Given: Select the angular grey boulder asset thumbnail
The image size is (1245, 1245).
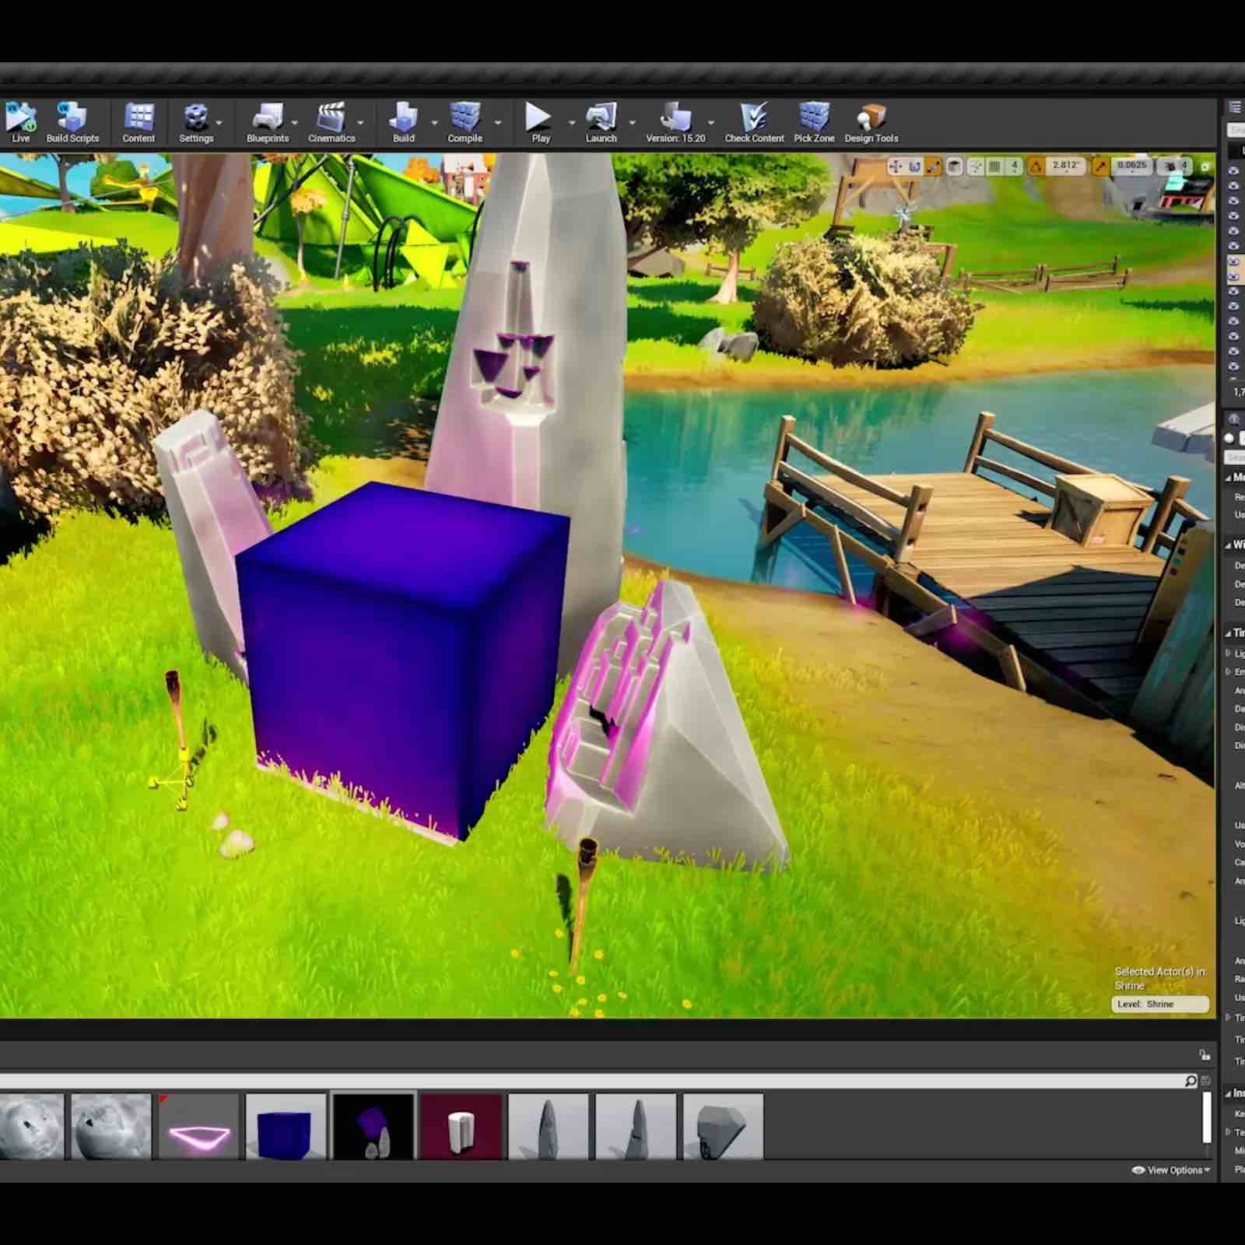Looking at the screenshot, I should click(x=723, y=1127).
